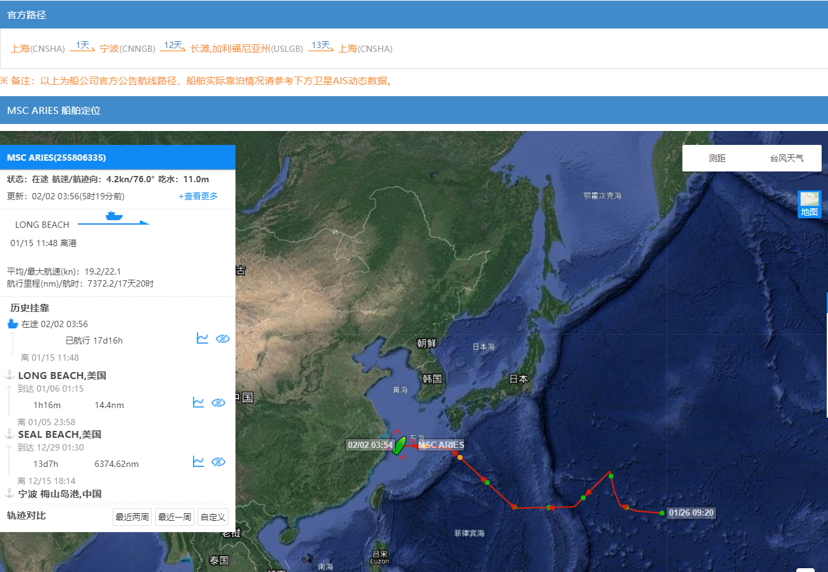Click the green track point at 01/26 09:20
This screenshot has height=572, width=828.
pyautogui.click(x=662, y=513)
